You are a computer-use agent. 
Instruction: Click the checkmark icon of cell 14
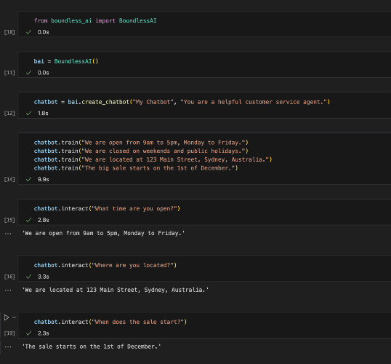[28, 179]
